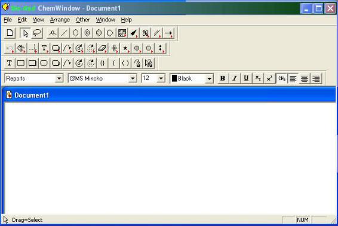338x226 pixels.
Task: Toggle superscript x² formatting
Action: tap(269, 78)
